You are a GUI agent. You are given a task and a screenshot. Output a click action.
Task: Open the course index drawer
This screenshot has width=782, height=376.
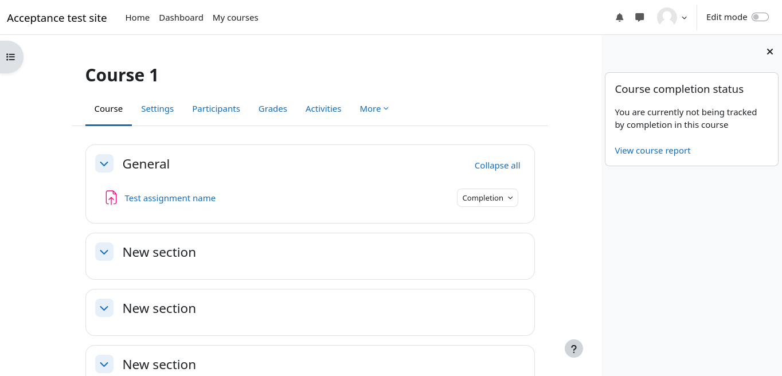click(x=10, y=57)
